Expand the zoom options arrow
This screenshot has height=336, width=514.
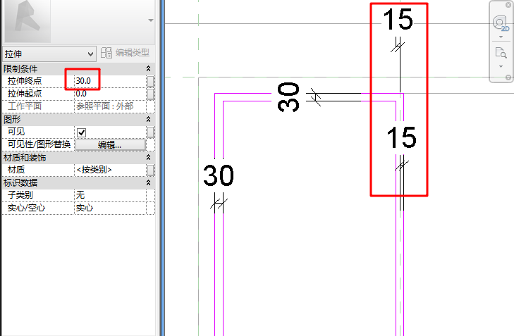(x=501, y=66)
